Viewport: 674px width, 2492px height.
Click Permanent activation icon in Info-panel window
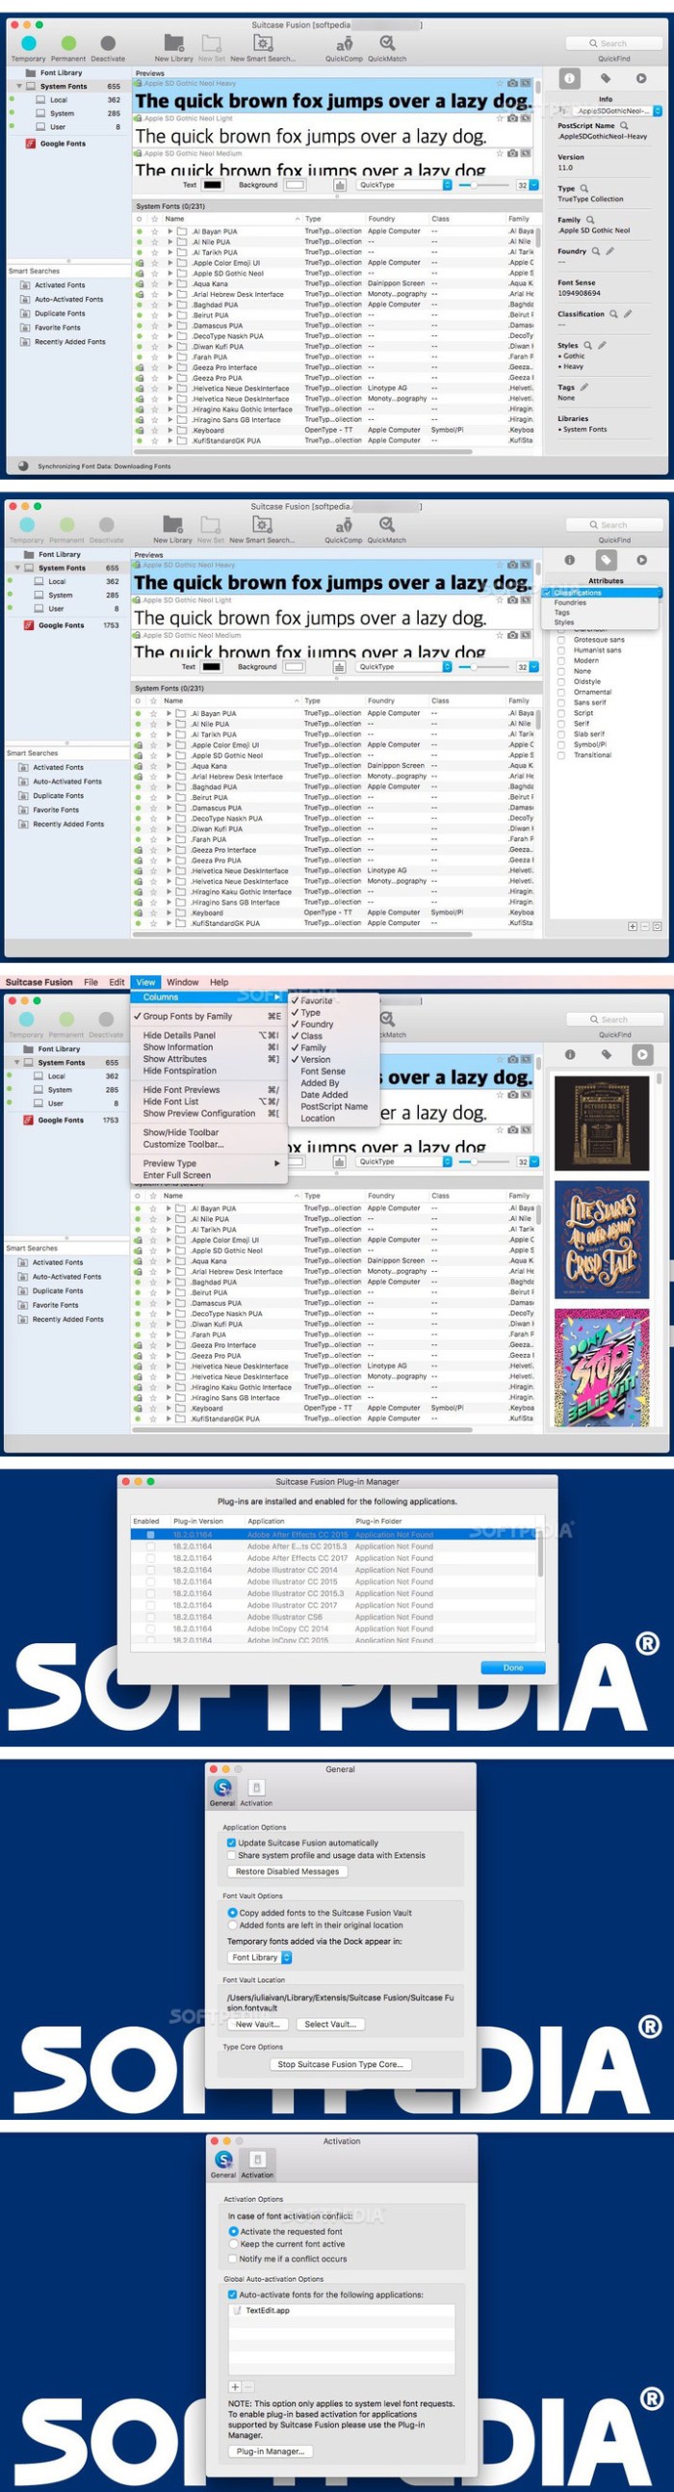tap(67, 43)
